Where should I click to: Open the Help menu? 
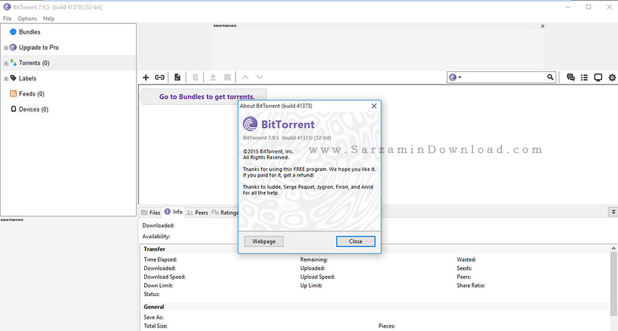click(x=49, y=19)
